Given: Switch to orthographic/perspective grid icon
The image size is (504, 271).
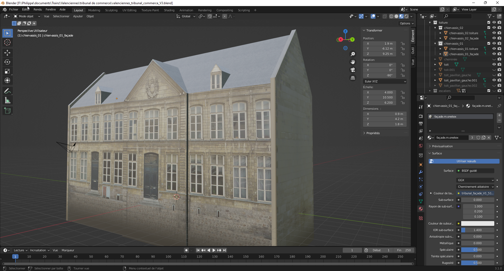Looking at the screenshot, I should pyautogui.click(x=353, y=78).
